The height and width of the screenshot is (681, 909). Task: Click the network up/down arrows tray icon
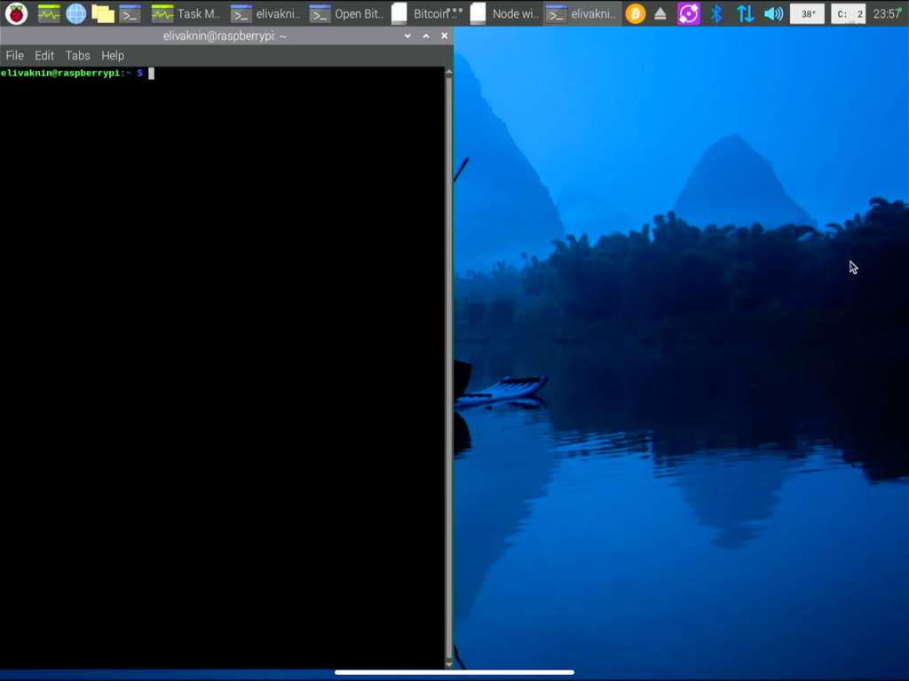coord(746,13)
